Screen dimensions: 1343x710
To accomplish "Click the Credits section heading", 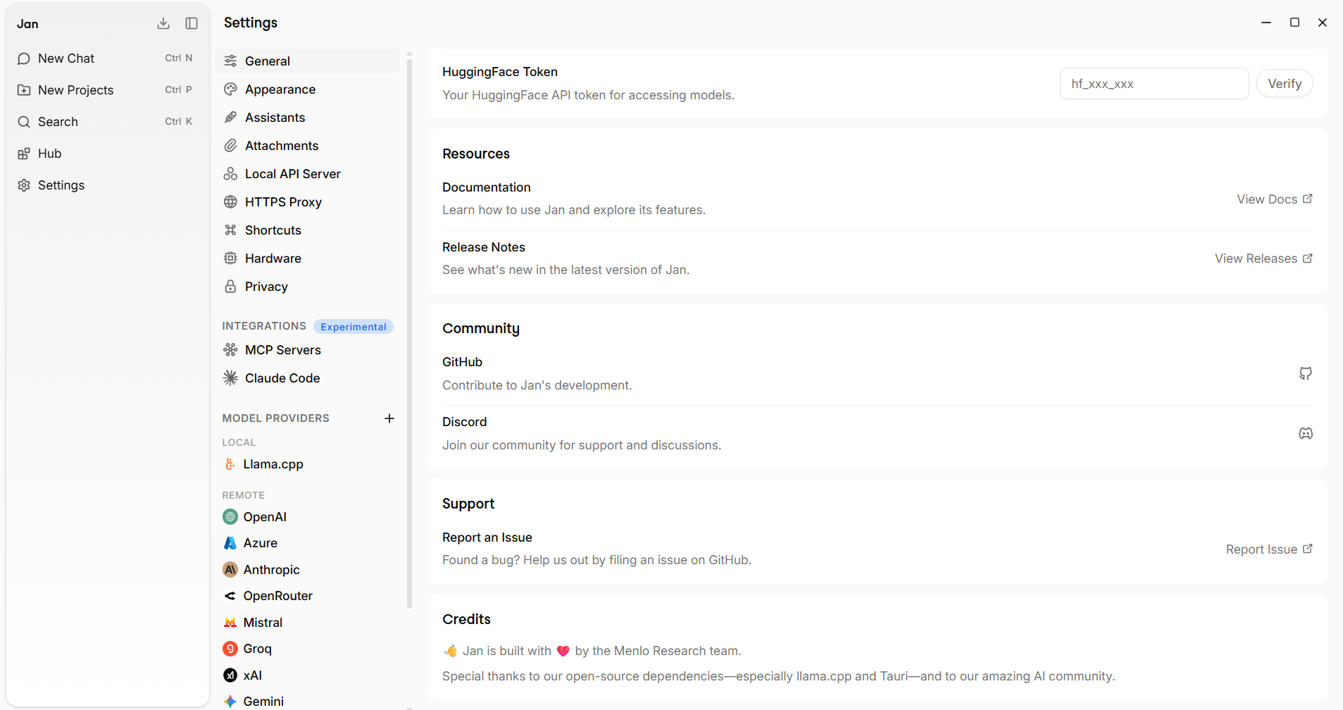I will pyautogui.click(x=466, y=619).
